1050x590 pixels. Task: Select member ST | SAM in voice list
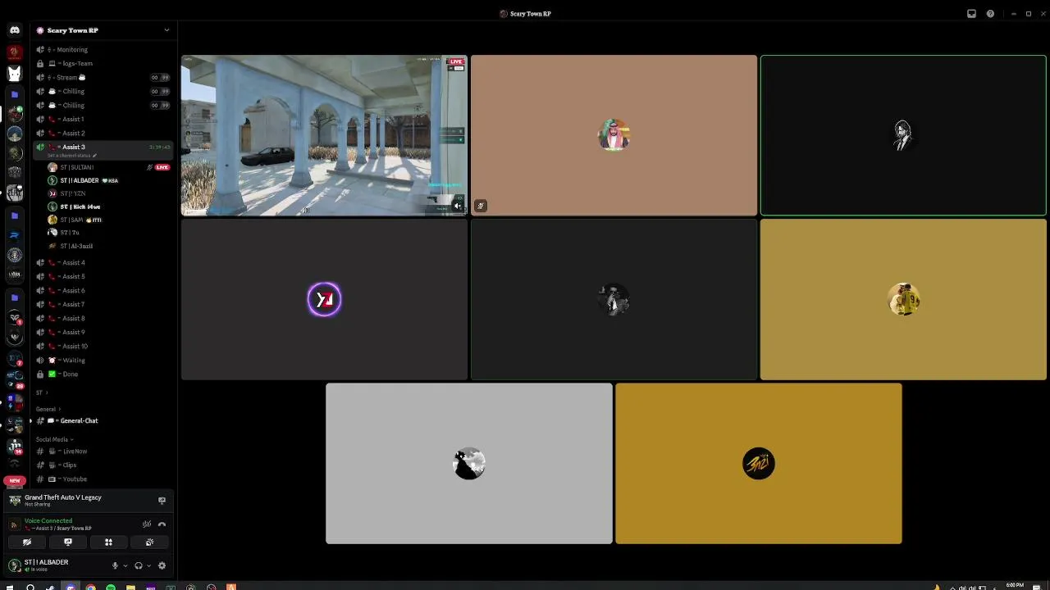click(109, 220)
